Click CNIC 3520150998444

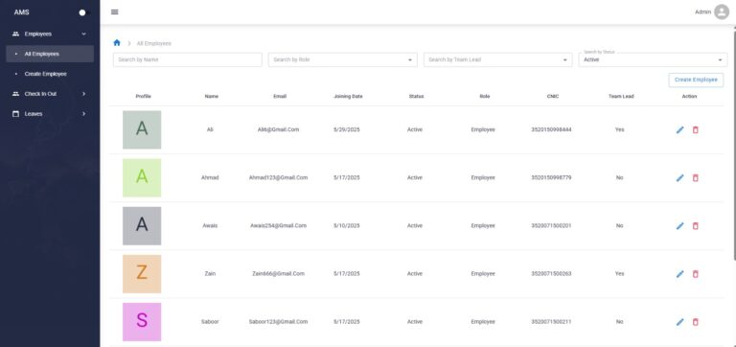pyautogui.click(x=551, y=129)
